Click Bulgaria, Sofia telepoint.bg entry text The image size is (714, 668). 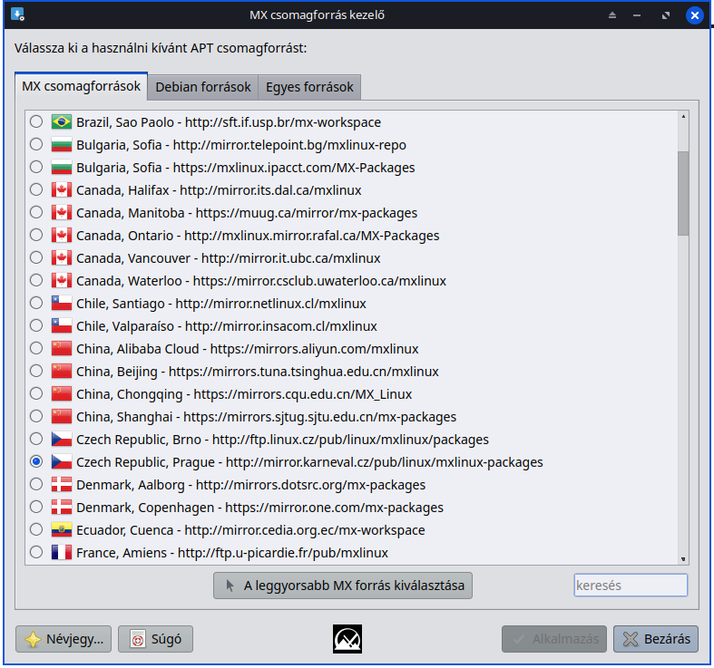pyautogui.click(x=241, y=145)
